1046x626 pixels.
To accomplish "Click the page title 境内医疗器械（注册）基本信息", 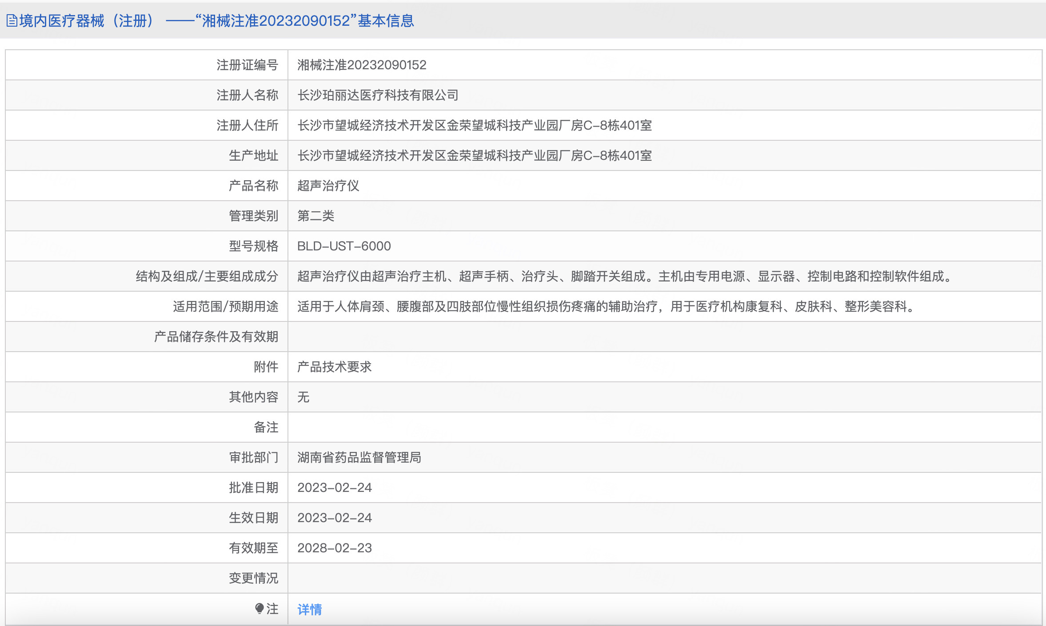I will coord(217,20).
